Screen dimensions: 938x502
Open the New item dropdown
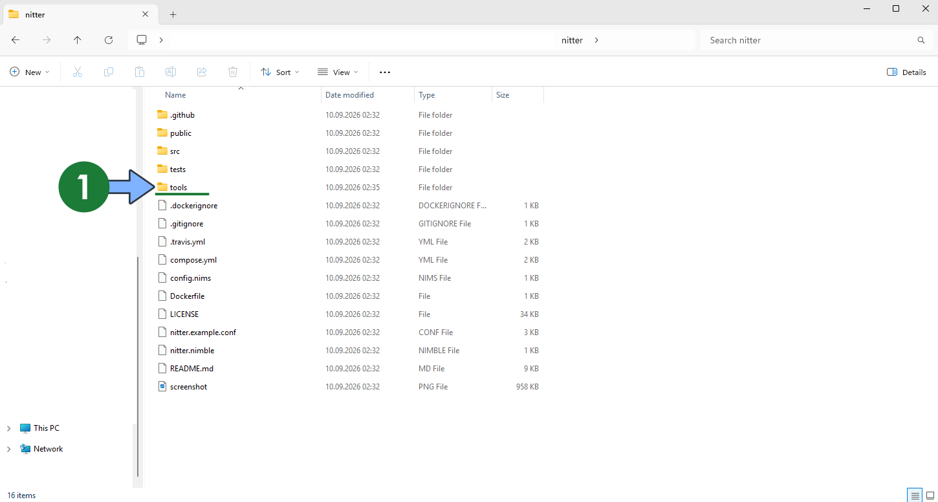[30, 72]
